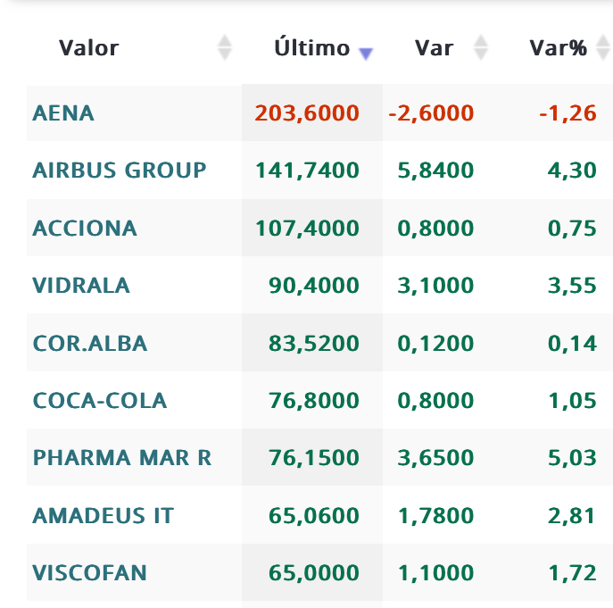Select AIRBUS GROUP variation 5,8400 cell
The image size is (613, 608).
tap(435, 171)
